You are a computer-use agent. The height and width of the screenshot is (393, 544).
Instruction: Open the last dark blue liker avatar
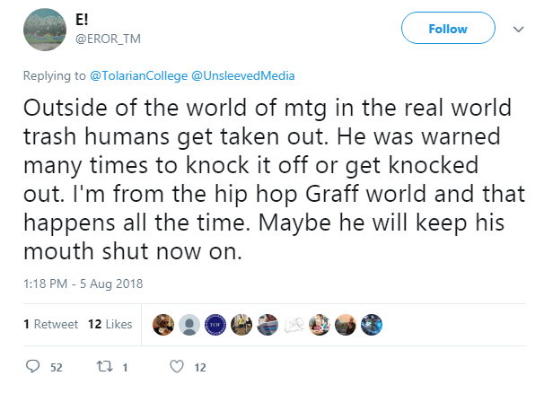372,325
